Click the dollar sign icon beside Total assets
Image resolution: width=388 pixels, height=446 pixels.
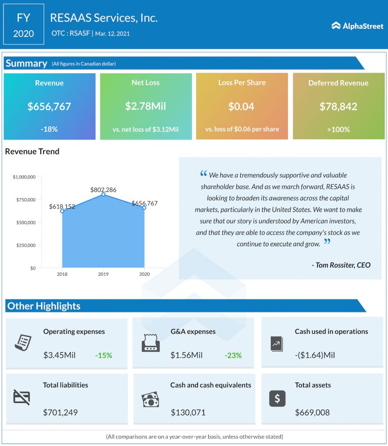pos(277,398)
